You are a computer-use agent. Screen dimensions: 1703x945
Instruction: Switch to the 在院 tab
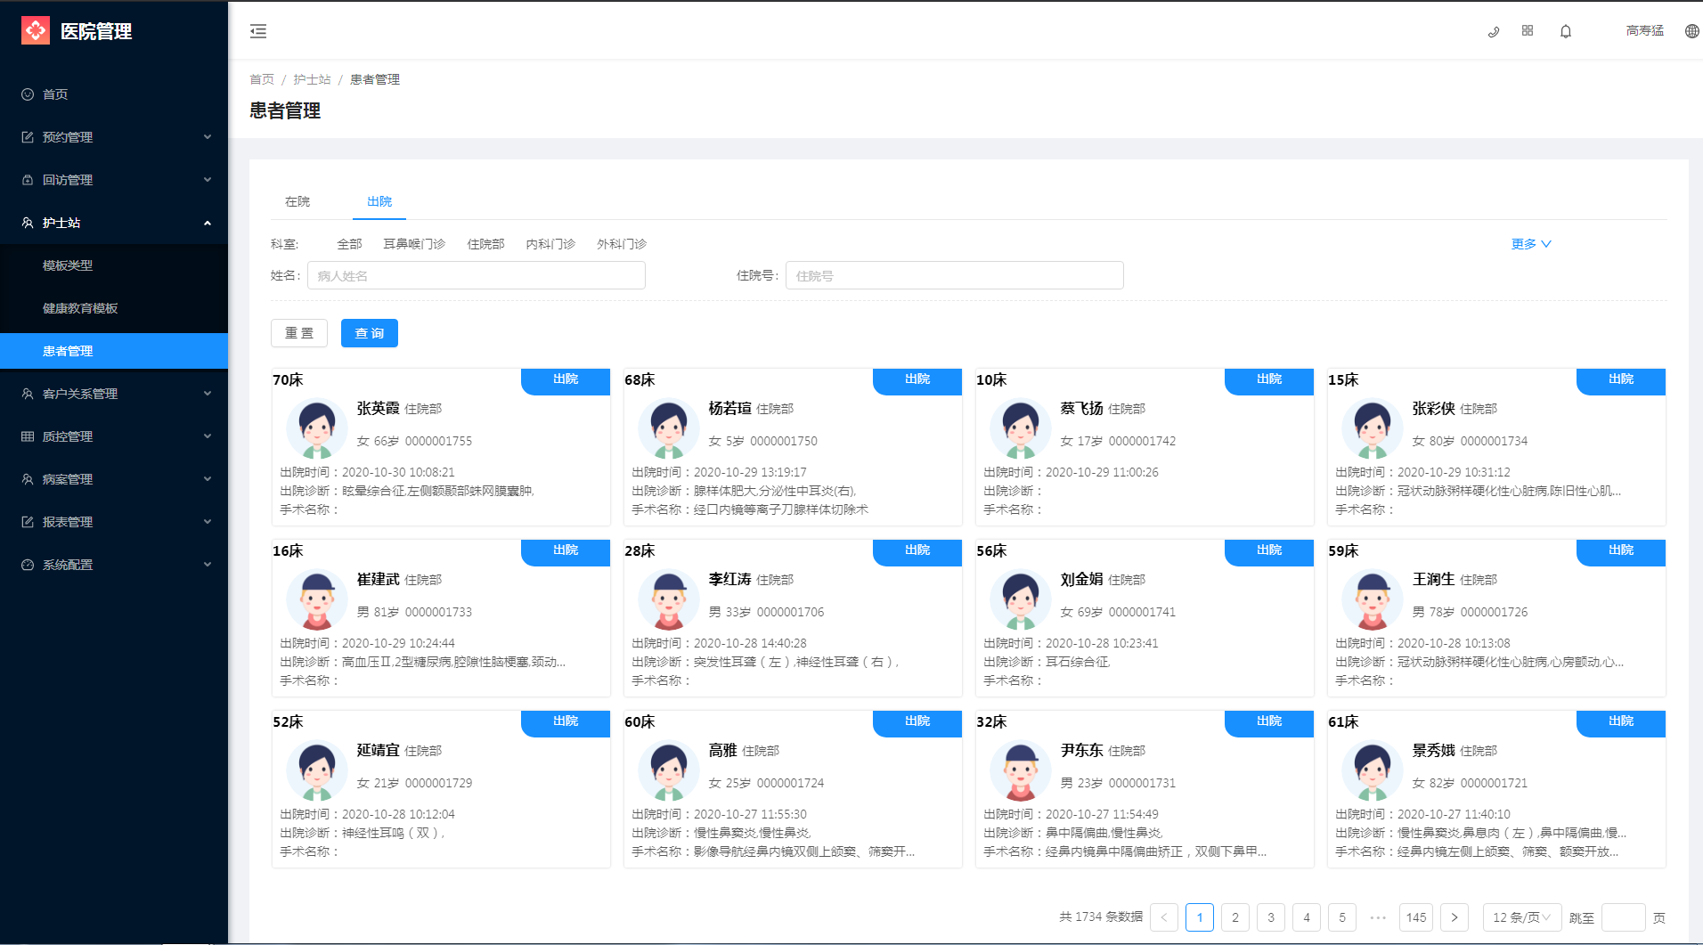(297, 201)
